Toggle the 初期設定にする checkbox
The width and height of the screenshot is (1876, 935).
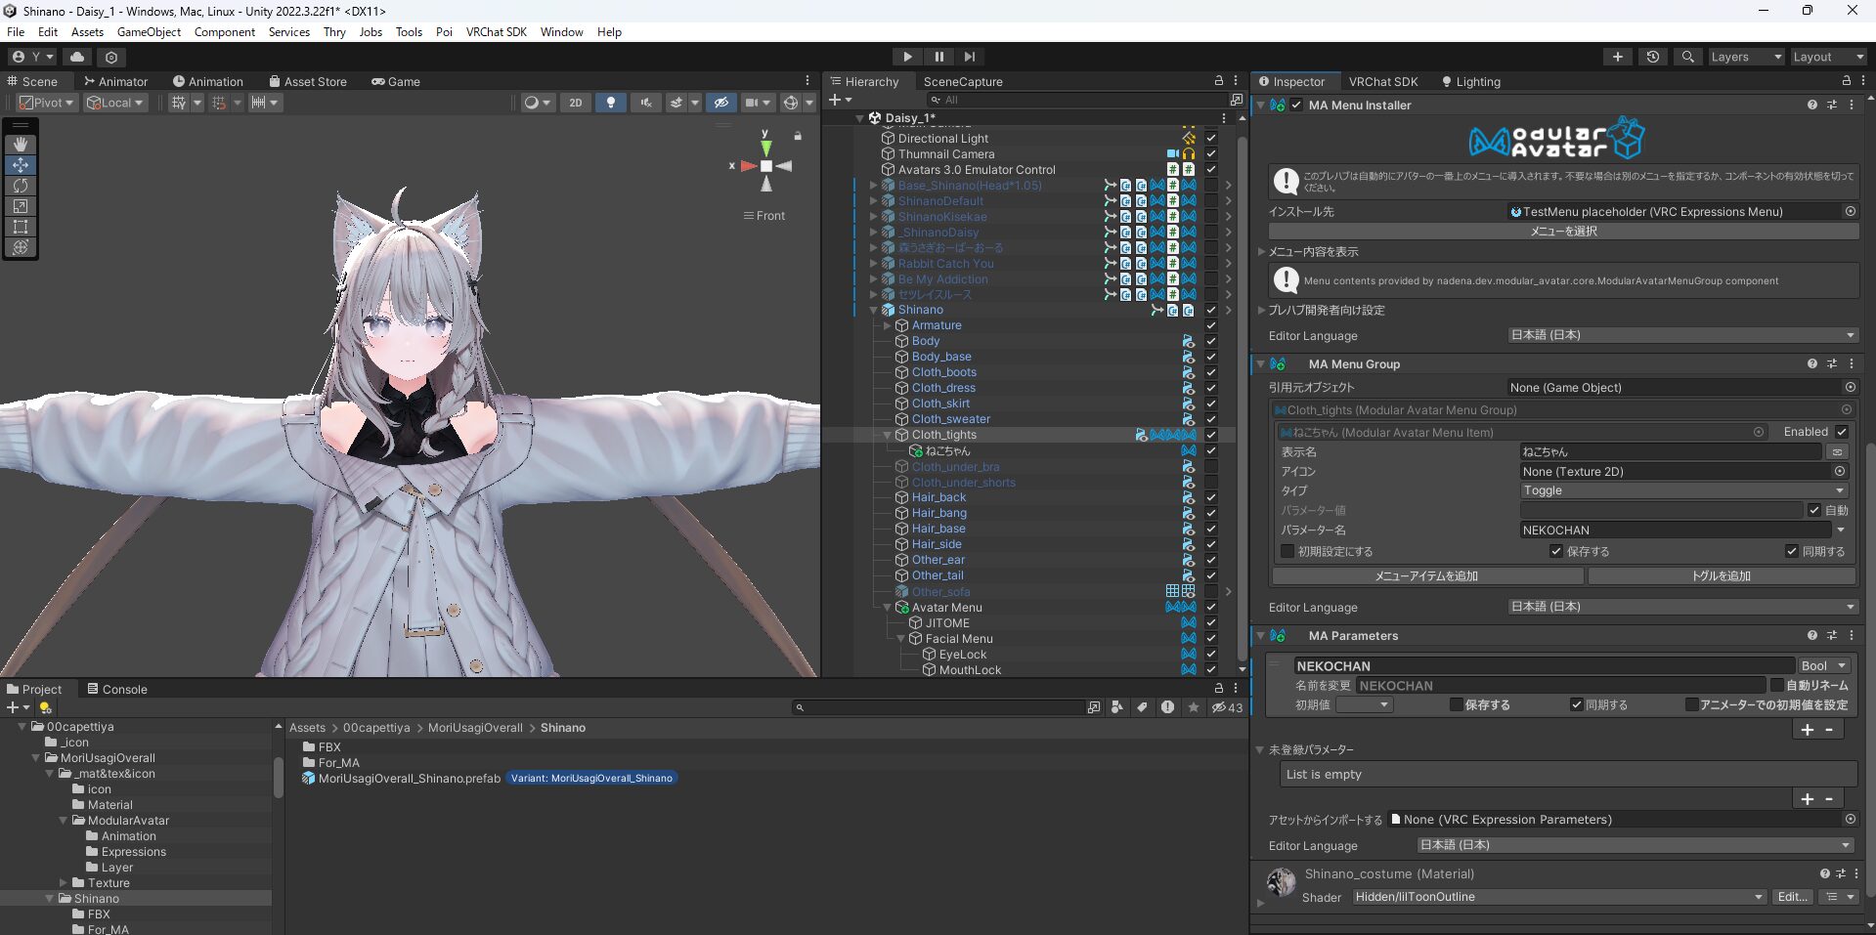click(1287, 551)
